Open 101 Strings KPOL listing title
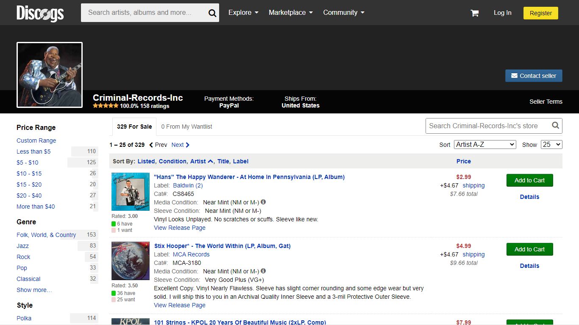The width and height of the screenshot is (579, 325). click(240, 322)
